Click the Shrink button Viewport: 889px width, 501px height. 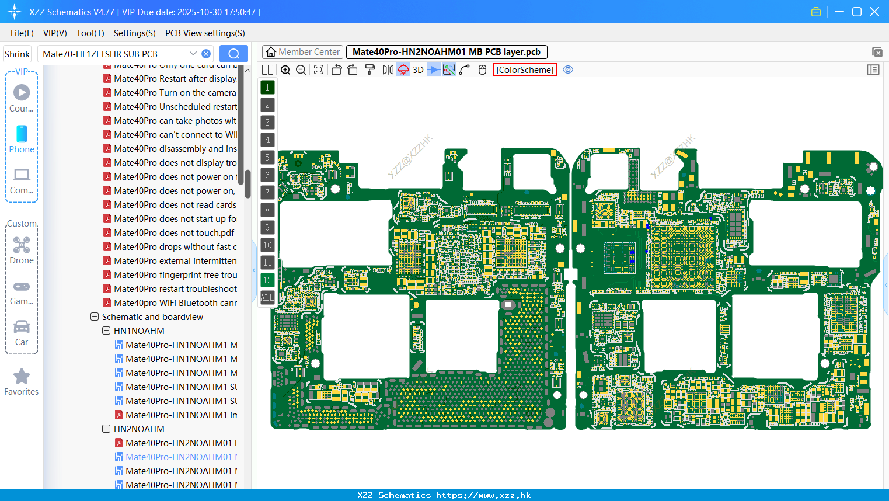coord(18,54)
